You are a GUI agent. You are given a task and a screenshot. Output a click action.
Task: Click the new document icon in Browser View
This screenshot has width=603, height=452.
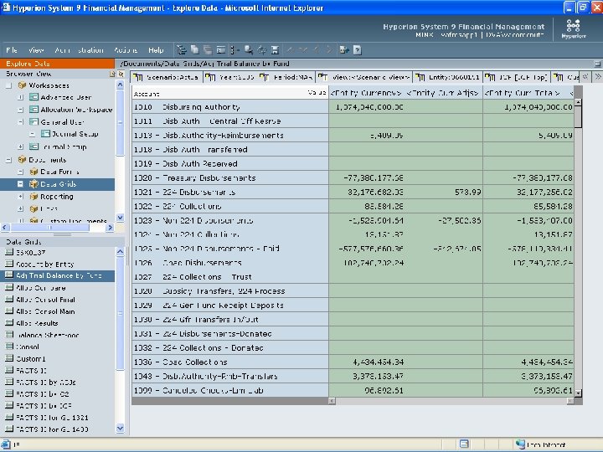[x=112, y=74]
